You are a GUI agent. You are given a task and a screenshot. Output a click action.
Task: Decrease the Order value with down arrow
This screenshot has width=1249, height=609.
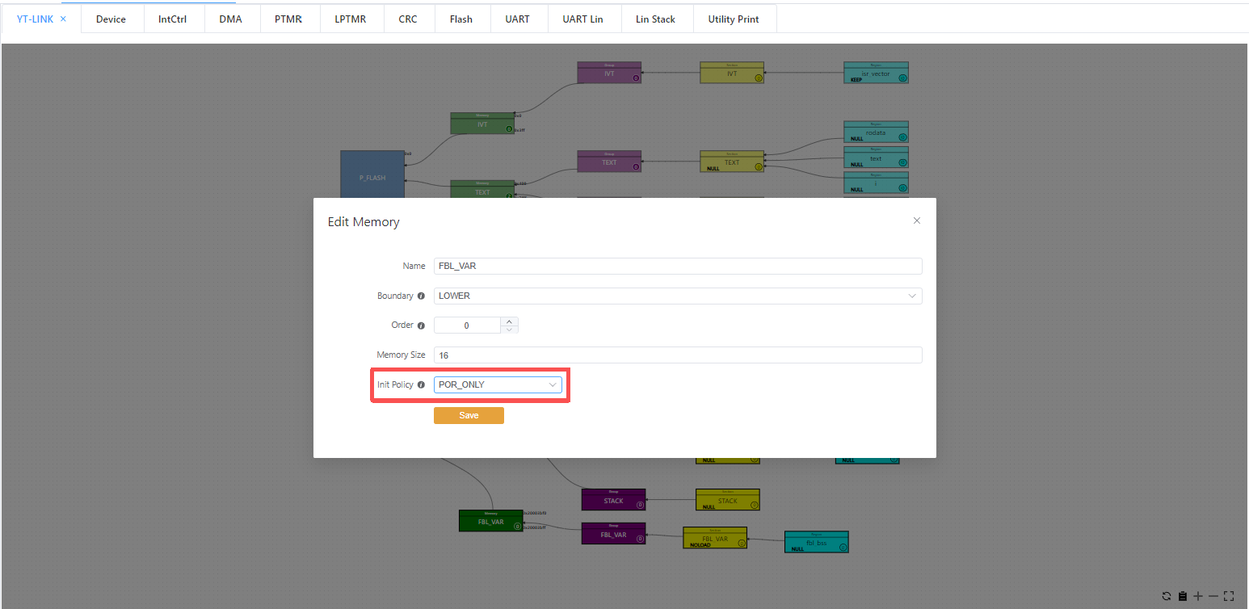[509, 330]
